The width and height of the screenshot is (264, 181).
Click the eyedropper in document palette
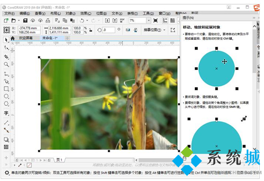20,165
